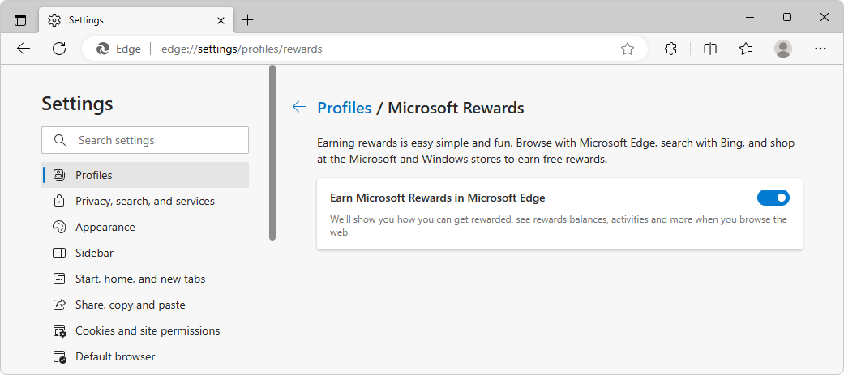This screenshot has height=375, width=844.
Task: Minimize the Edge window
Action: tap(750, 17)
